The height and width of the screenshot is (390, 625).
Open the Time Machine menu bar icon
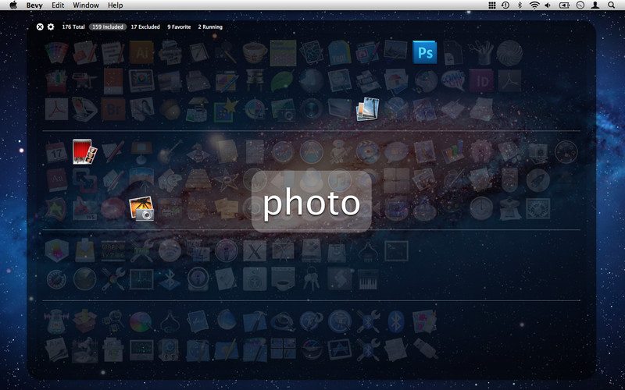(505, 5)
